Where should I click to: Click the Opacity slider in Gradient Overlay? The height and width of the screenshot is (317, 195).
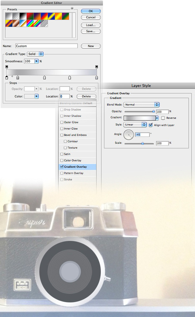139,111
